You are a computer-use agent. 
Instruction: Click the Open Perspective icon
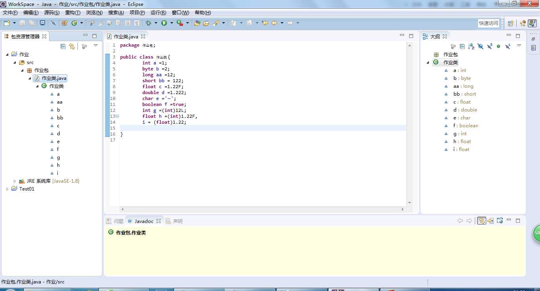pos(510,23)
